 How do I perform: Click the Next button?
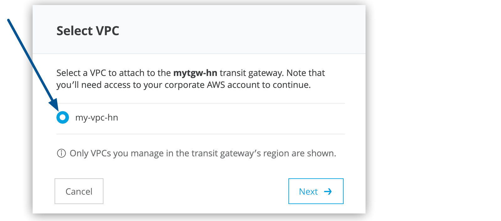click(x=316, y=191)
